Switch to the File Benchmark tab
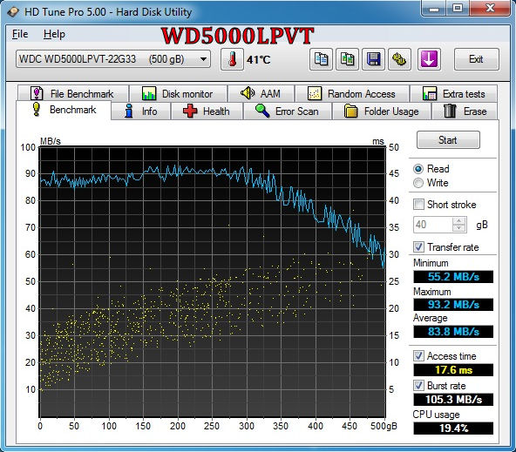Image resolution: width=516 pixels, height=452 pixels. 72,94
